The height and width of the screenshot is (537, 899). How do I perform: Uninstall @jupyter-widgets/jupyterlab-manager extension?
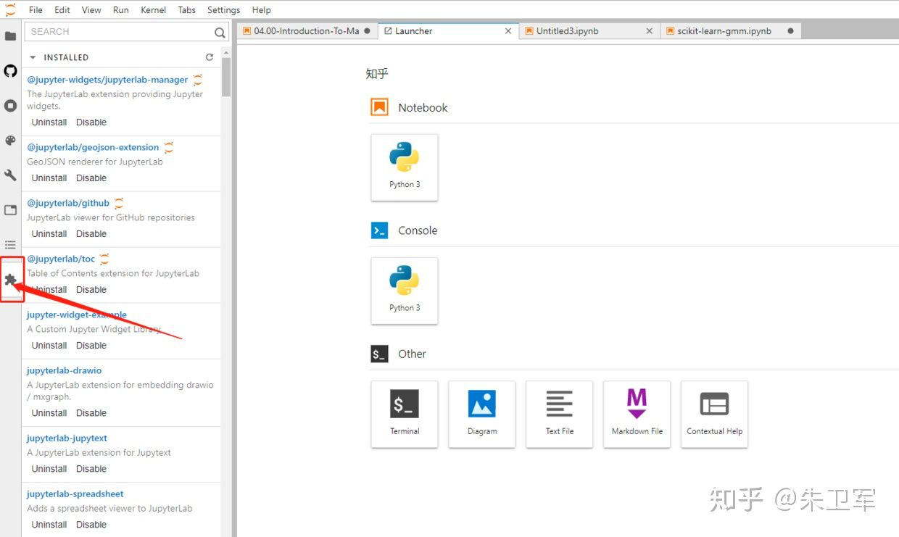click(49, 122)
